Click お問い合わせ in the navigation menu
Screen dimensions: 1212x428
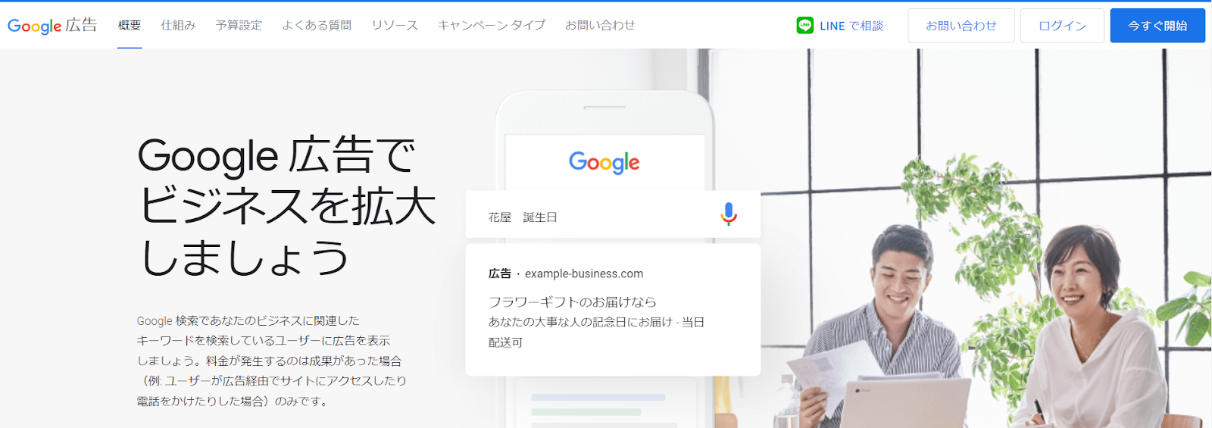click(x=600, y=25)
